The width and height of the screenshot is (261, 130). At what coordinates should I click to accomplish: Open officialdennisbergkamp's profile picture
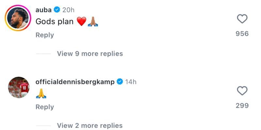click(18, 87)
